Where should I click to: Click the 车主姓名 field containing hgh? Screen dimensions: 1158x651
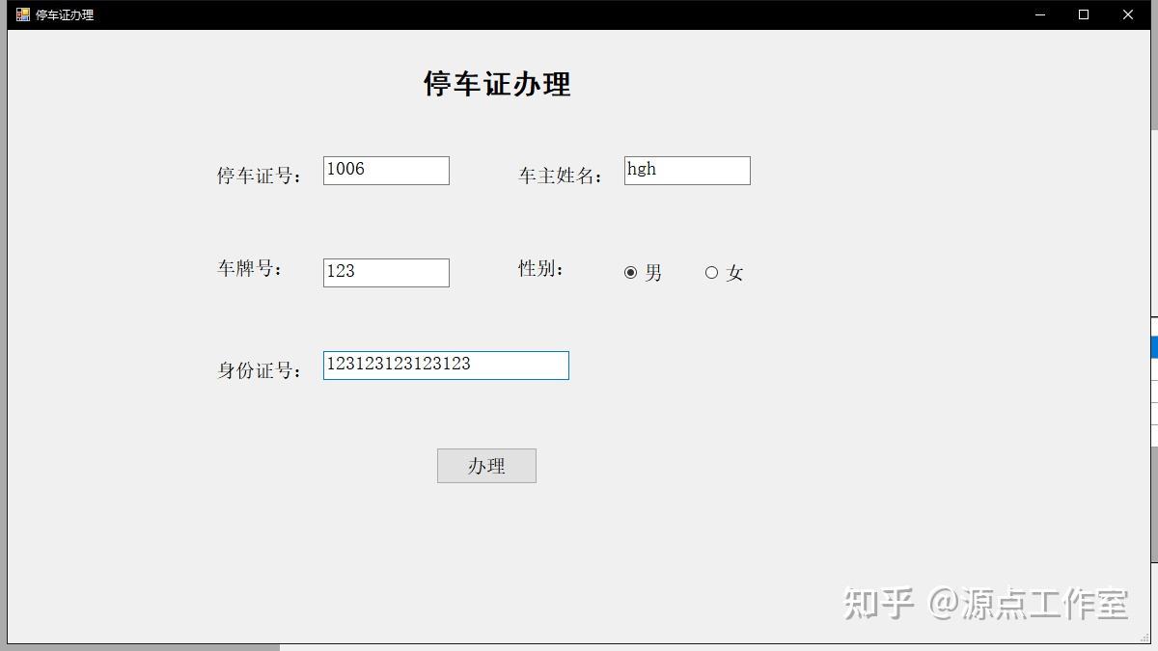pyautogui.click(x=687, y=171)
